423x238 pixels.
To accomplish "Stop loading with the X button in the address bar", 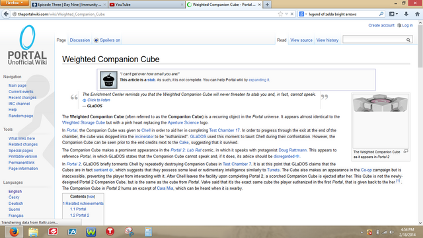I will tap(292, 14).
